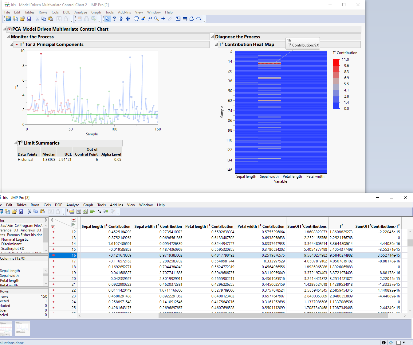Click the second report thumbnail at the bottom
Viewport: 413px width, 345px height.
point(22,328)
